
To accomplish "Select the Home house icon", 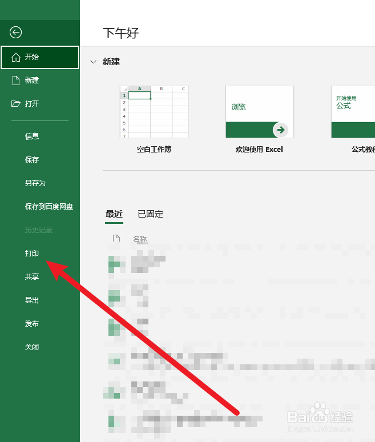I will pyautogui.click(x=16, y=57).
